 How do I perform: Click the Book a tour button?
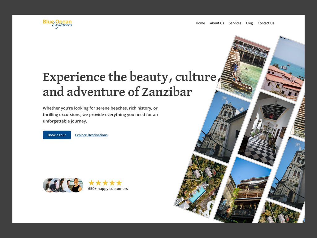point(57,135)
